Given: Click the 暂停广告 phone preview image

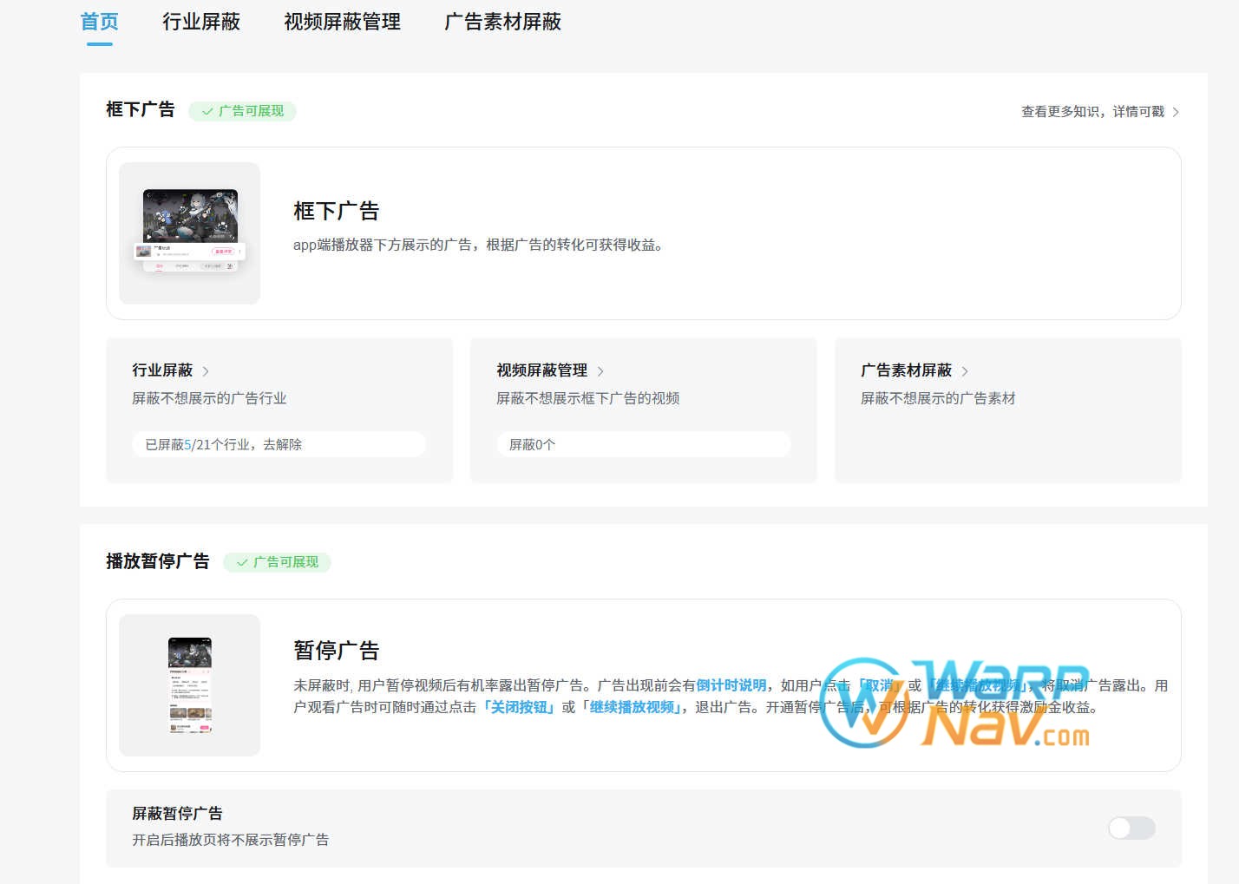Looking at the screenshot, I should [189, 684].
